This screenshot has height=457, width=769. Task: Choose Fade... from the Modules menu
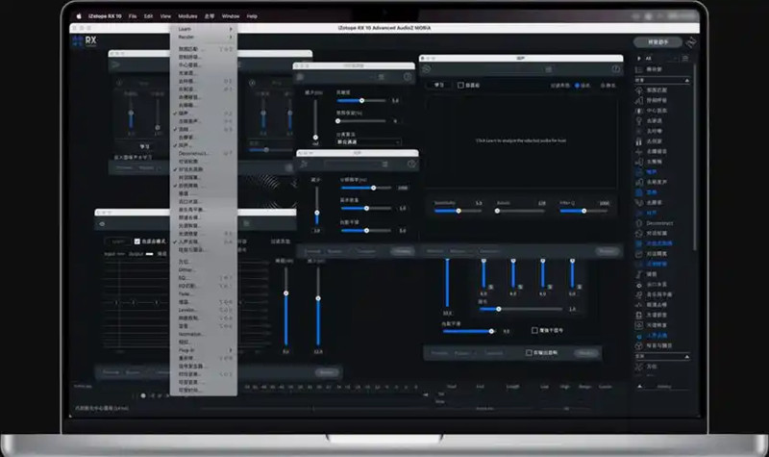(204, 293)
